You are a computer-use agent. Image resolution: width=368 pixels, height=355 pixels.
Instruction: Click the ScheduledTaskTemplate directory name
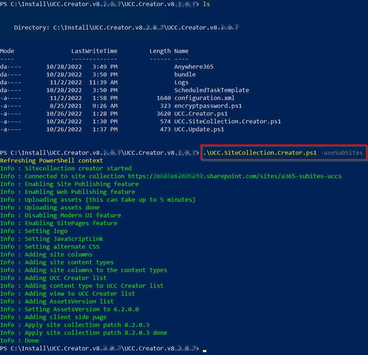coord(211,90)
